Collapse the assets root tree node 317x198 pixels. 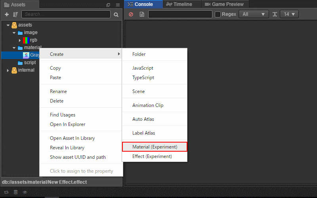(x=8, y=25)
